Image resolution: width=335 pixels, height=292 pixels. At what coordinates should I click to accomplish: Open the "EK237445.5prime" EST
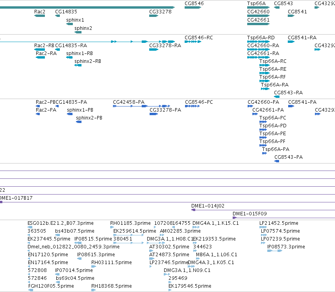click(49, 239)
